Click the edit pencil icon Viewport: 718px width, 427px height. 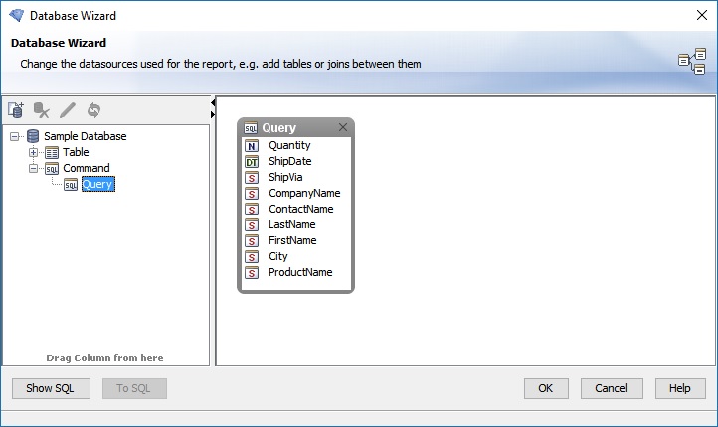point(68,110)
